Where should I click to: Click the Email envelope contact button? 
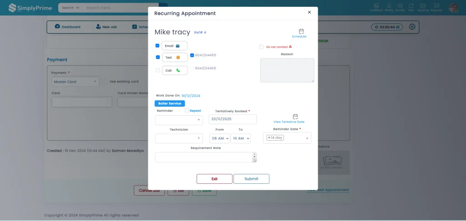174,46
